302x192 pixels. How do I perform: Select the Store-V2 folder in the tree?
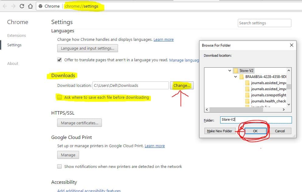[246, 71]
